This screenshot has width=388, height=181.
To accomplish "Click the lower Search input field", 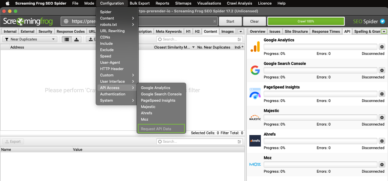I will pos(200,142).
